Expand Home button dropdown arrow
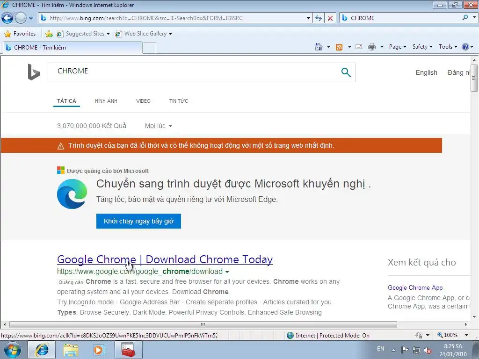 point(329,47)
